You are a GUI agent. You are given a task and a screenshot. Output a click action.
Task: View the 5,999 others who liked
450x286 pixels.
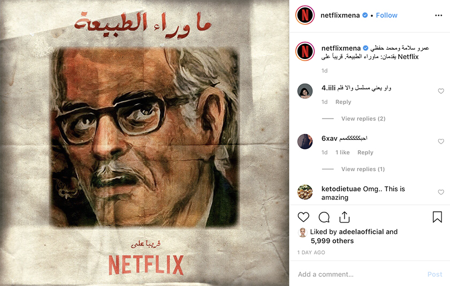click(x=332, y=240)
